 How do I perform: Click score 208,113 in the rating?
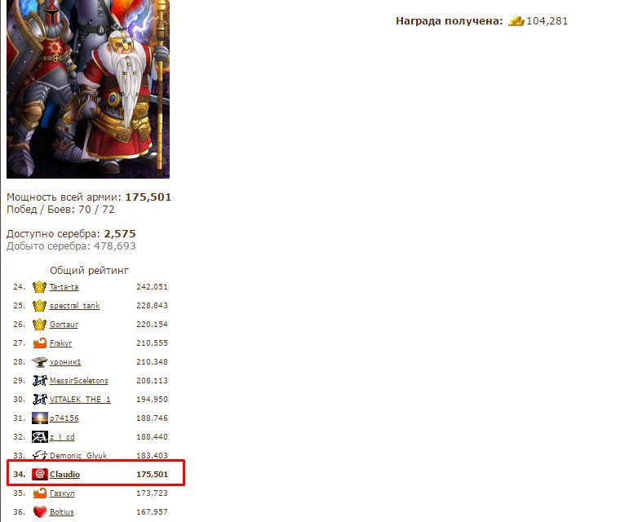click(152, 380)
